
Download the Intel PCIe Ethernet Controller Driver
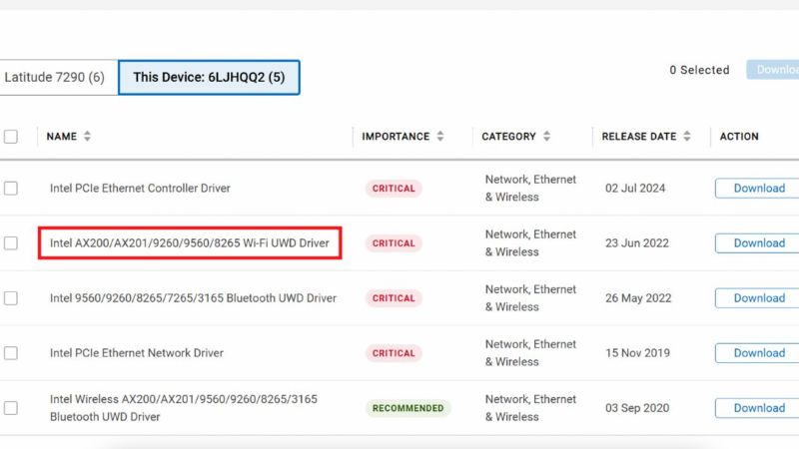coord(757,189)
